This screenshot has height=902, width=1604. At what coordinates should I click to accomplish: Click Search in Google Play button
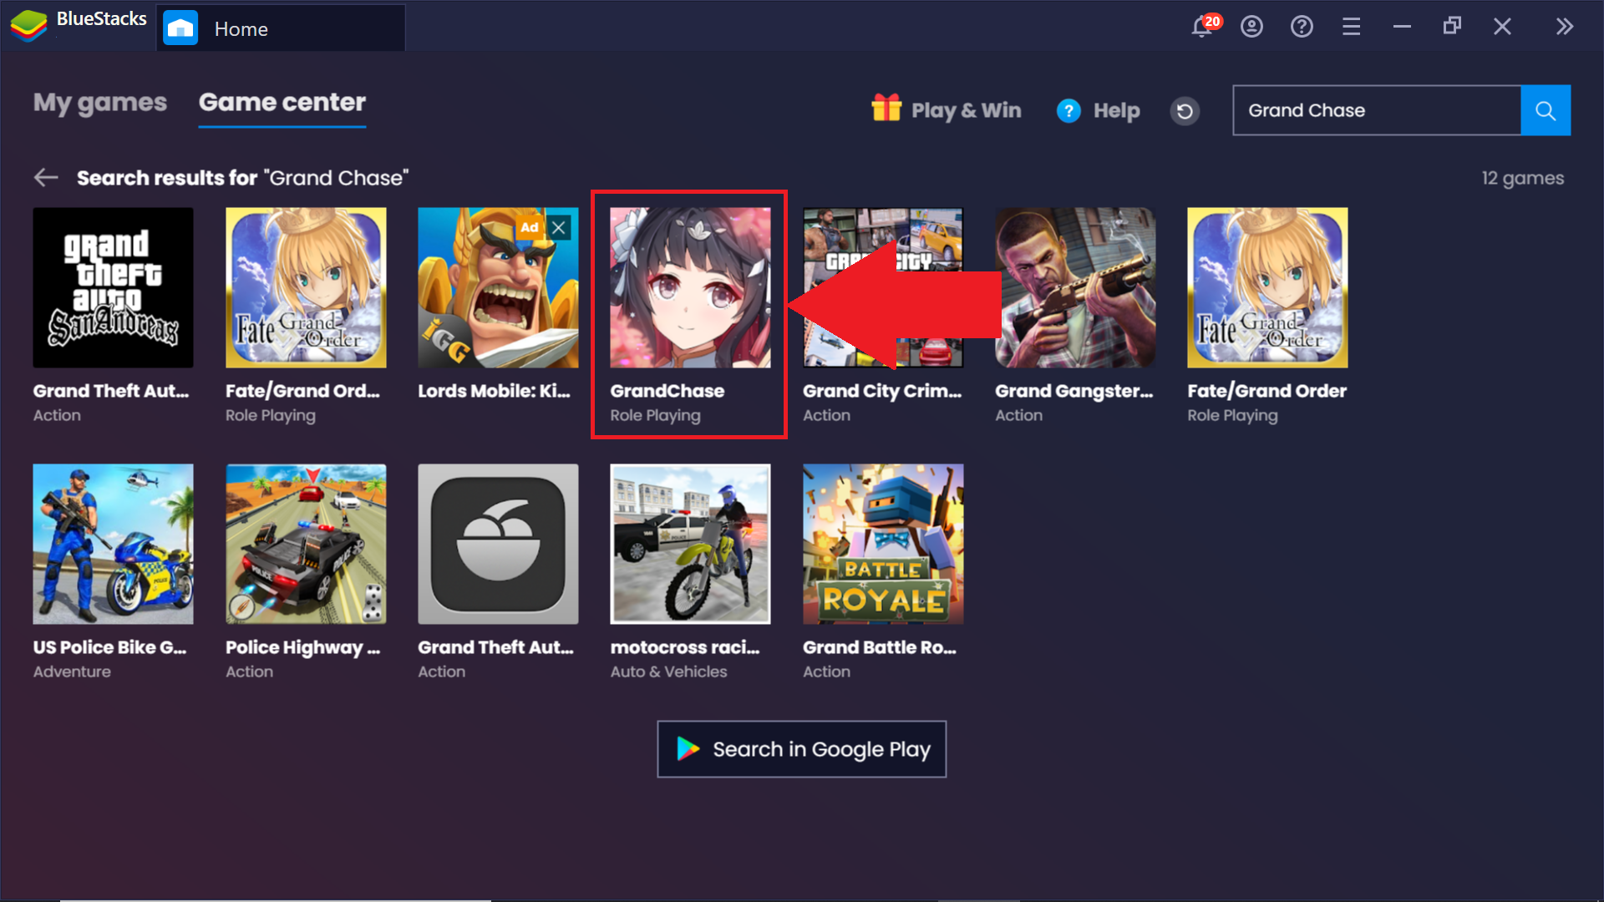pyautogui.click(x=802, y=749)
